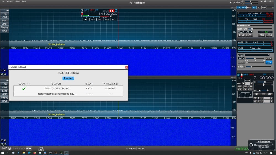Open the Default mic profile dropdown
Viewport: 276px width, 155px height.
253,55
